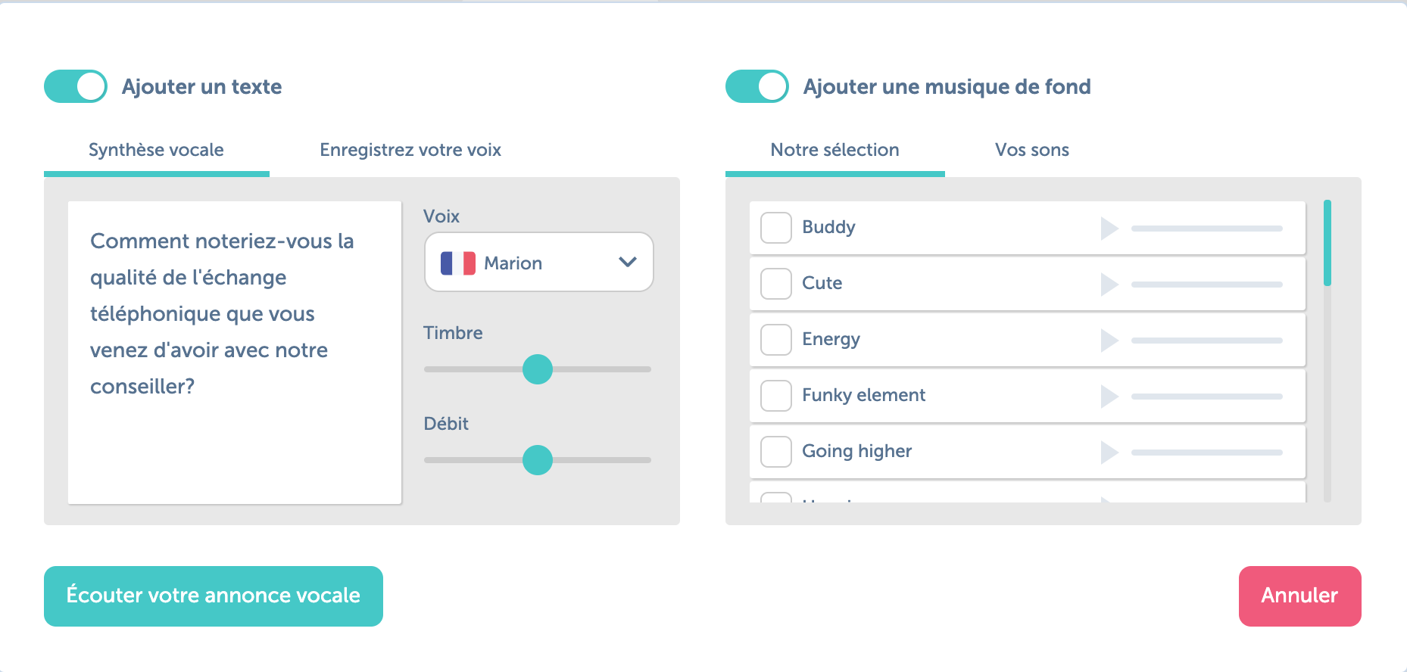Click the Annuler button
The width and height of the screenshot is (1407, 672).
pos(1300,596)
